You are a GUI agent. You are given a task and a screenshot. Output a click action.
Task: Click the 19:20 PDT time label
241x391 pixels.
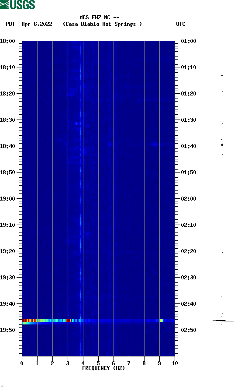click(7, 251)
